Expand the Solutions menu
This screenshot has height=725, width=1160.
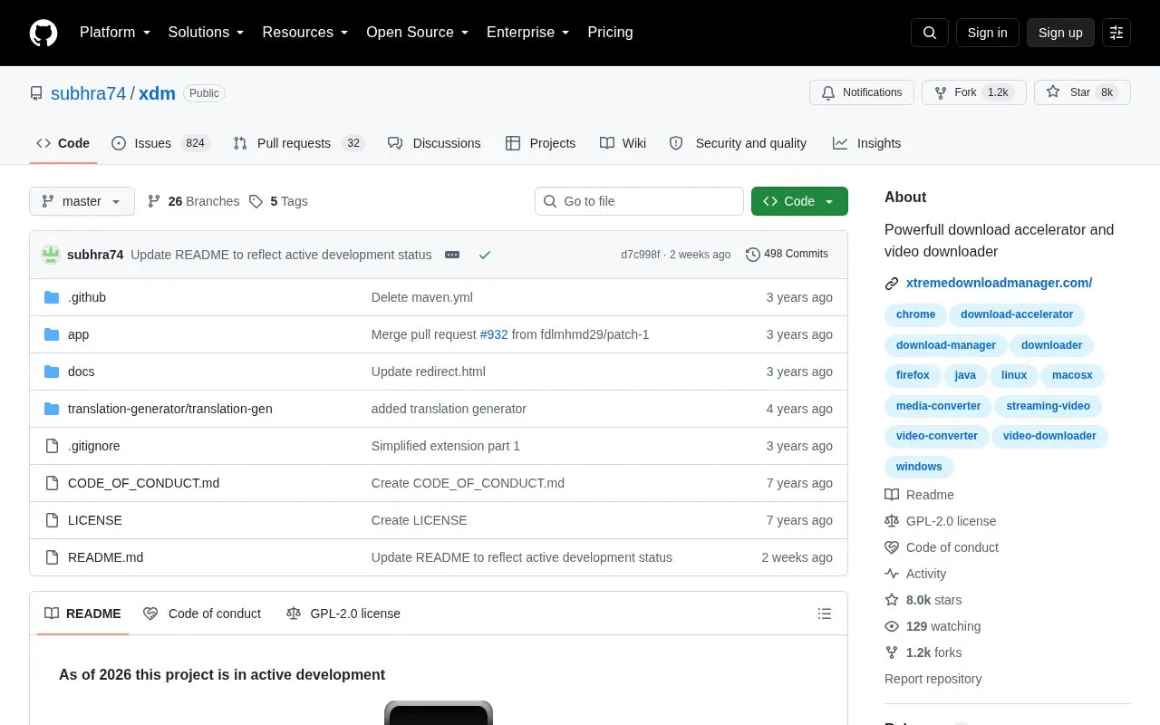(x=207, y=33)
